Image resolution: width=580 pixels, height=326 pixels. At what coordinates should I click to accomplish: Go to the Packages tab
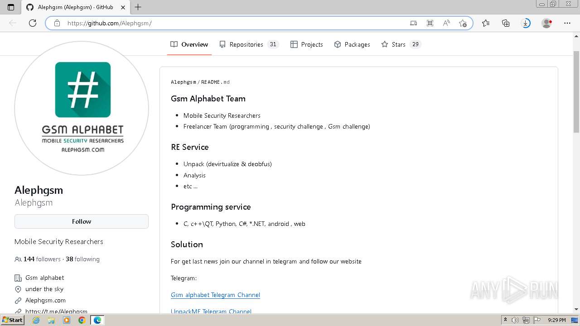click(352, 44)
